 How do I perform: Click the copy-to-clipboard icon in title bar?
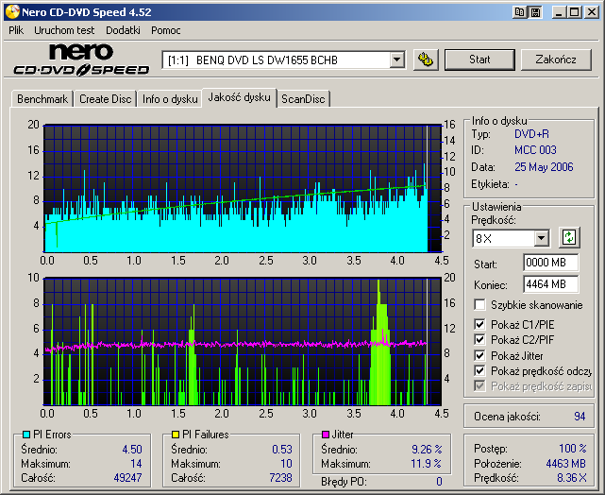tap(519, 12)
